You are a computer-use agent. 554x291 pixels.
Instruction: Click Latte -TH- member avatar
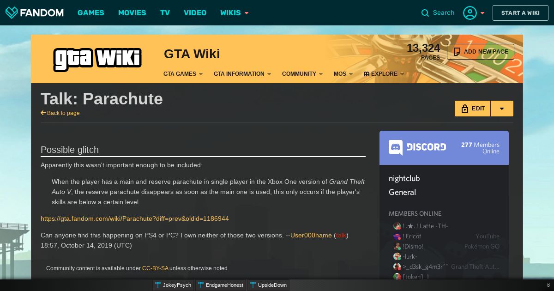tap(397, 226)
